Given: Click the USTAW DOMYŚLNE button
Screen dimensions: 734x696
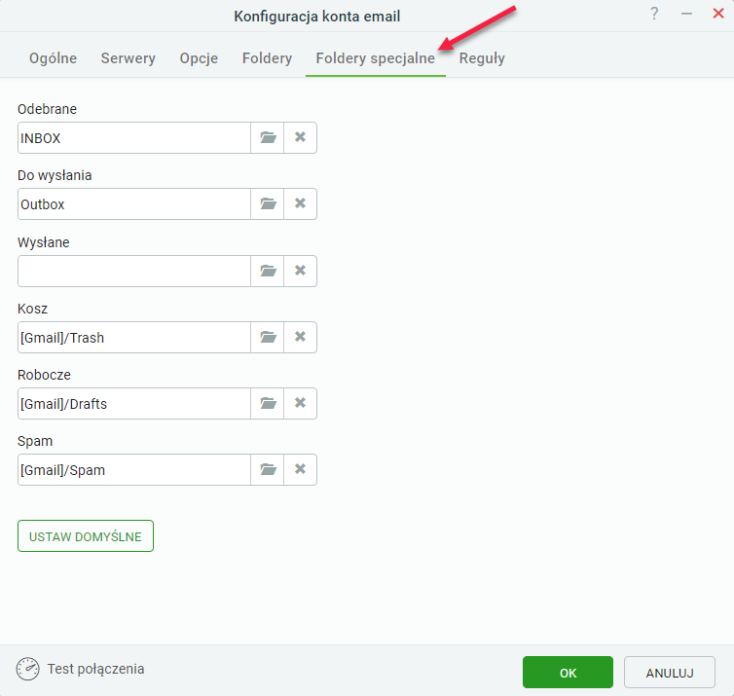Looking at the screenshot, I should (86, 536).
